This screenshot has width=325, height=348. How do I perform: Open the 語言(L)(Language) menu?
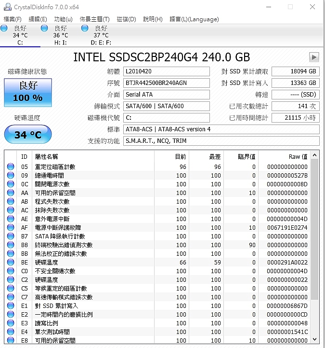pyautogui.click(x=194, y=19)
